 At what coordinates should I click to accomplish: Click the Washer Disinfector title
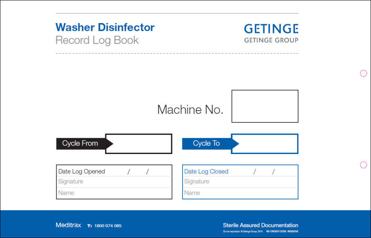[105, 27]
